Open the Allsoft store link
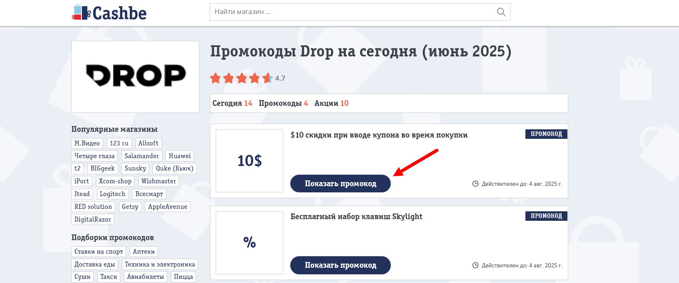This screenshot has height=283, width=679. tap(148, 143)
